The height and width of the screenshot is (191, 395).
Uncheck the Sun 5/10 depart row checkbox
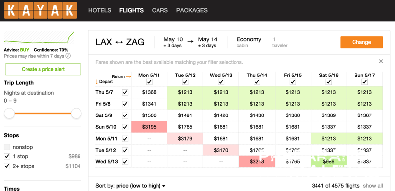(125, 127)
